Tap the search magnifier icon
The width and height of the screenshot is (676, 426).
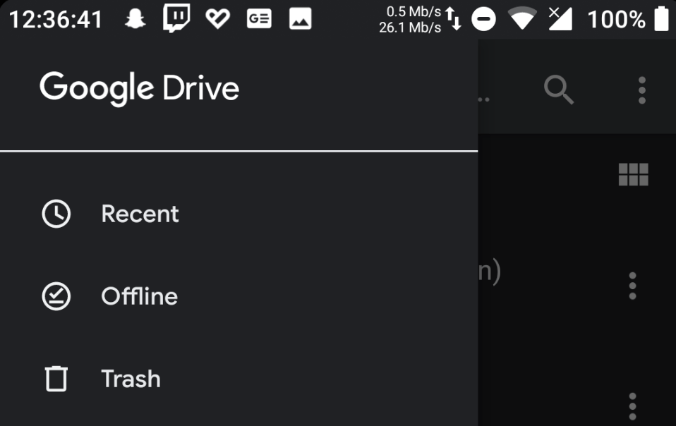(559, 90)
